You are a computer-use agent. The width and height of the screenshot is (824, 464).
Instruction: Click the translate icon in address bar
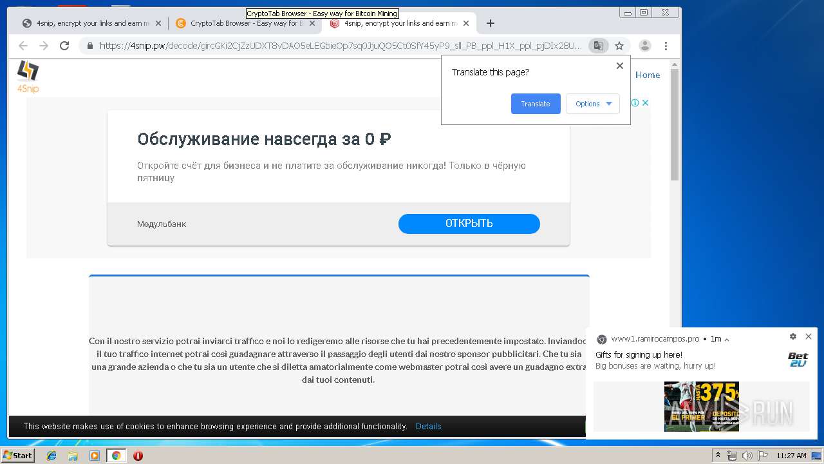coord(599,46)
